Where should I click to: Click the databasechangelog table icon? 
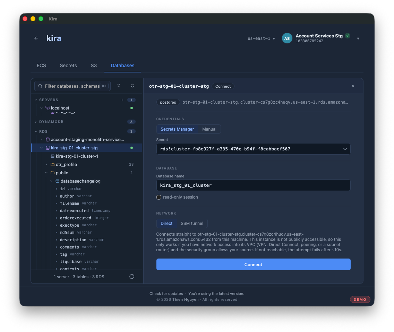[x=57, y=181]
